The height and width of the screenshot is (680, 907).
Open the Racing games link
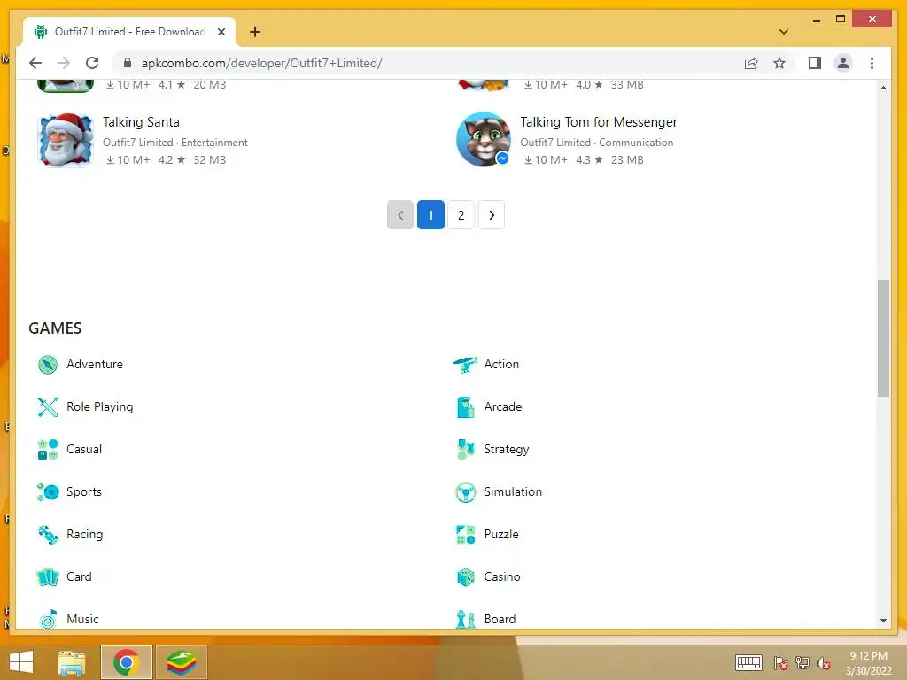(x=84, y=535)
